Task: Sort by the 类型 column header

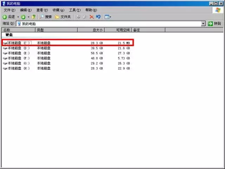Action: [56, 30]
